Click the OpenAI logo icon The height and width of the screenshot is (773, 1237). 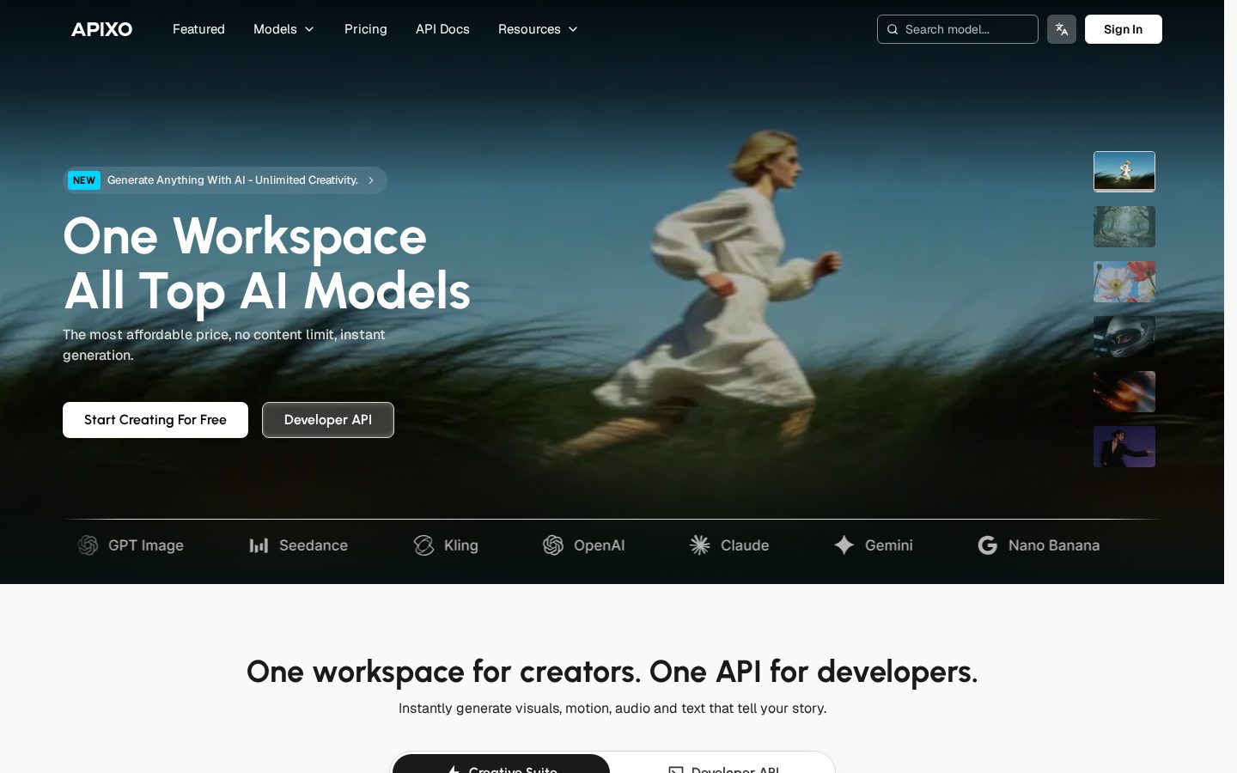point(553,545)
